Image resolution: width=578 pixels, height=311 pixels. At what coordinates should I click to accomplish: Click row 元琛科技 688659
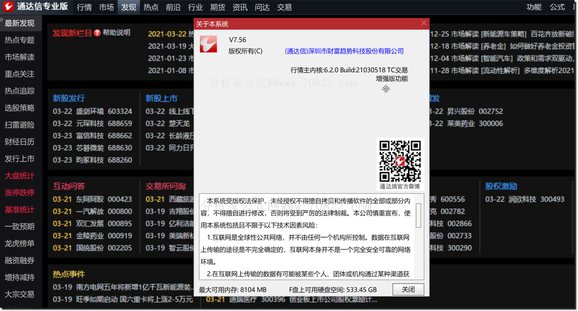(93, 124)
